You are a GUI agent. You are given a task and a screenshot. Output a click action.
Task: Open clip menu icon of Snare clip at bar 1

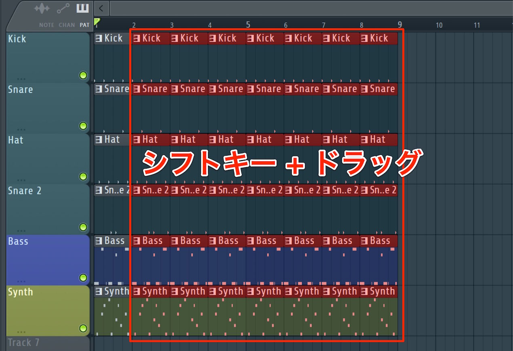(x=99, y=89)
